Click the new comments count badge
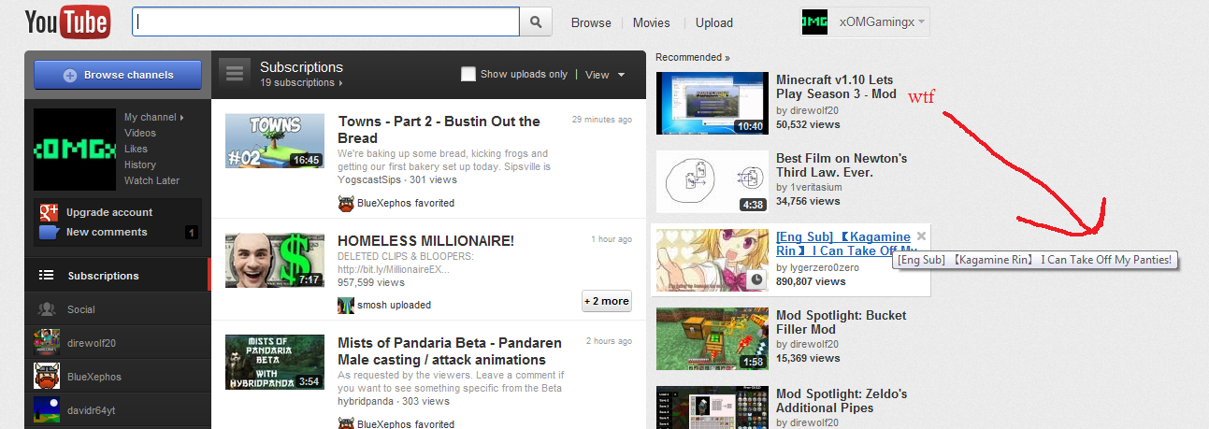 point(192,233)
